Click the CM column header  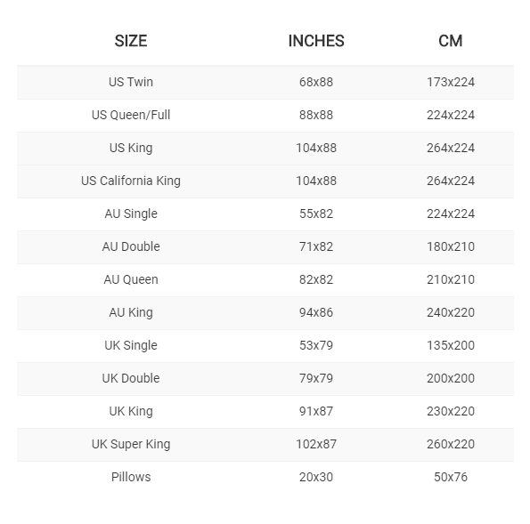(x=450, y=41)
